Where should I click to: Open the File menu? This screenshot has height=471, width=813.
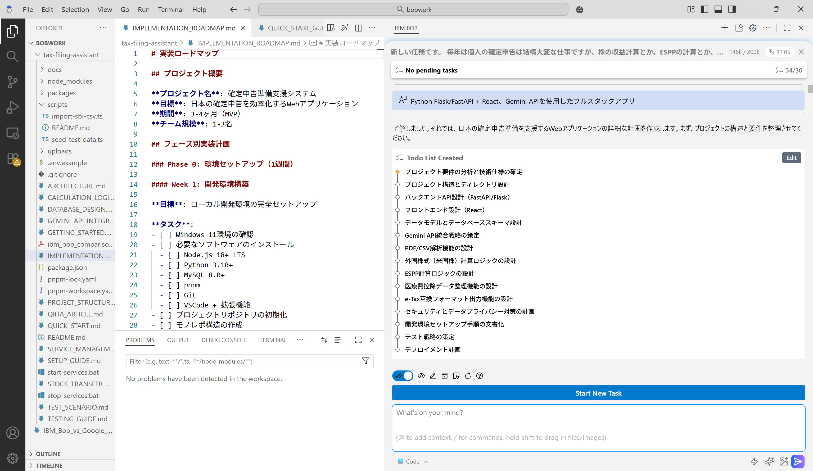point(28,9)
